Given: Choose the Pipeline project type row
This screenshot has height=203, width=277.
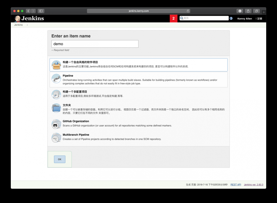Looking at the screenshot, I should [x=138, y=79].
